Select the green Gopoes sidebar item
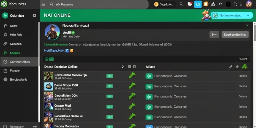This screenshot has height=128, width=256. (x=15, y=53)
